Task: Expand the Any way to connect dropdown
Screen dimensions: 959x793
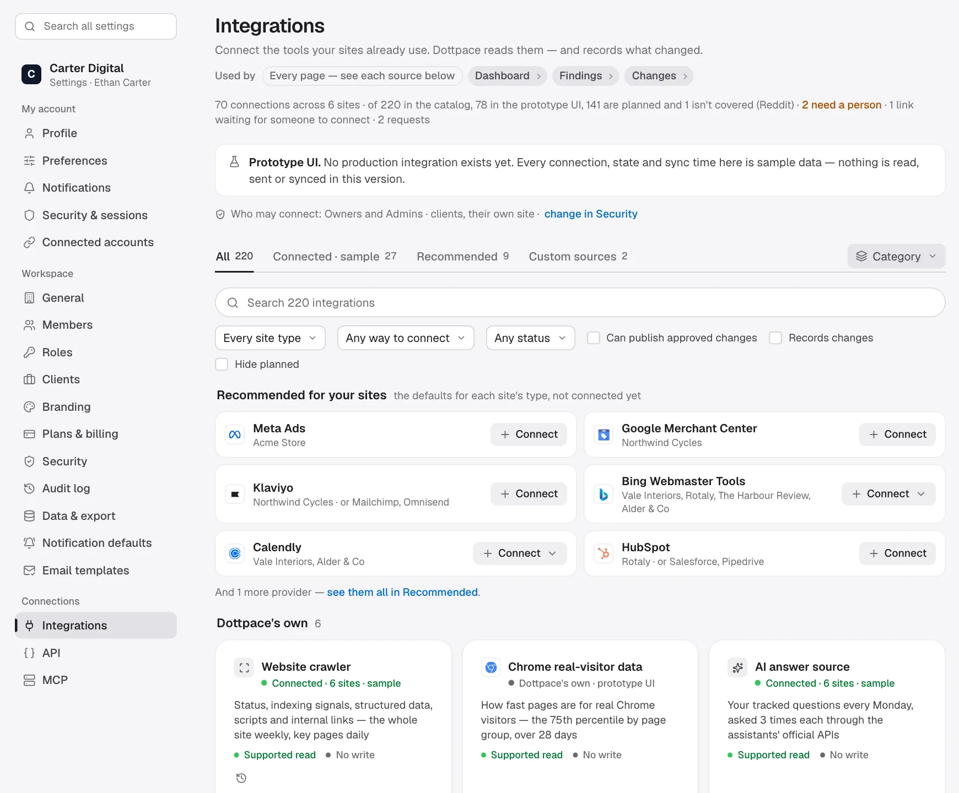Action: point(406,338)
